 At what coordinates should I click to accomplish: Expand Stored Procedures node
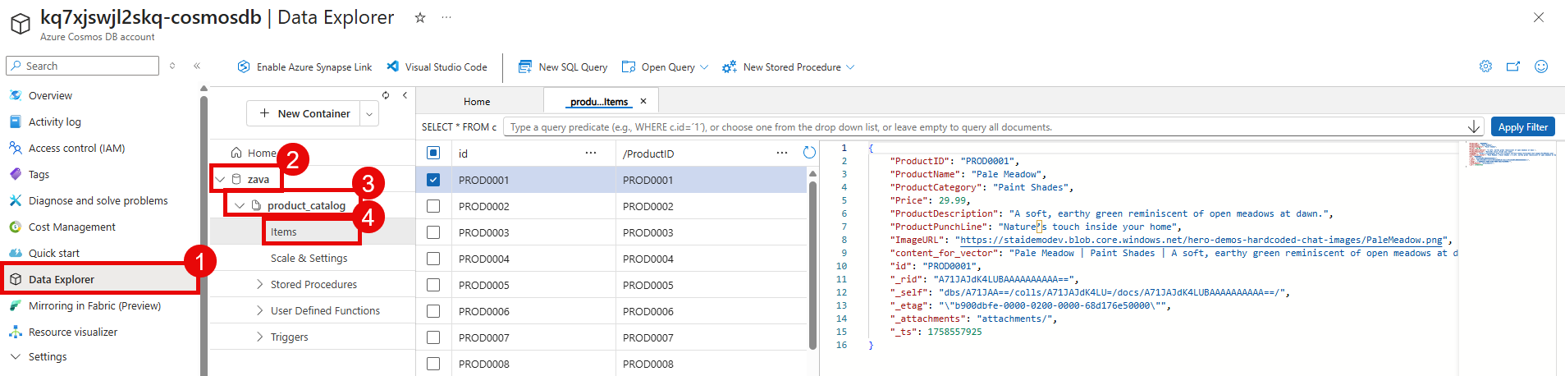point(259,284)
